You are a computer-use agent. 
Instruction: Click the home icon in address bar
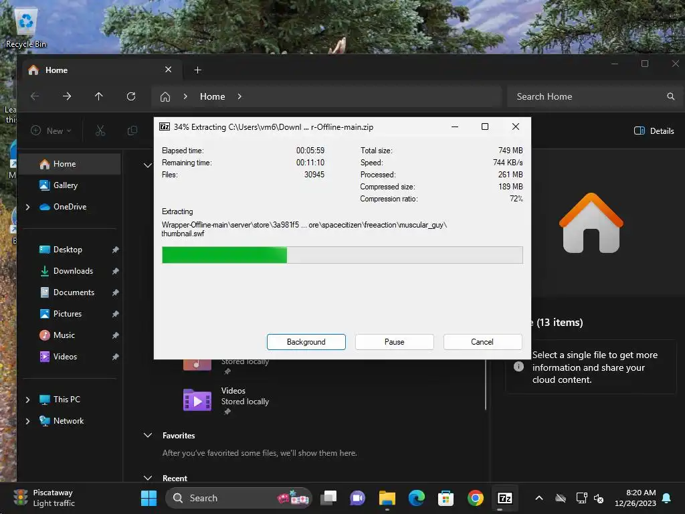click(165, 96)
